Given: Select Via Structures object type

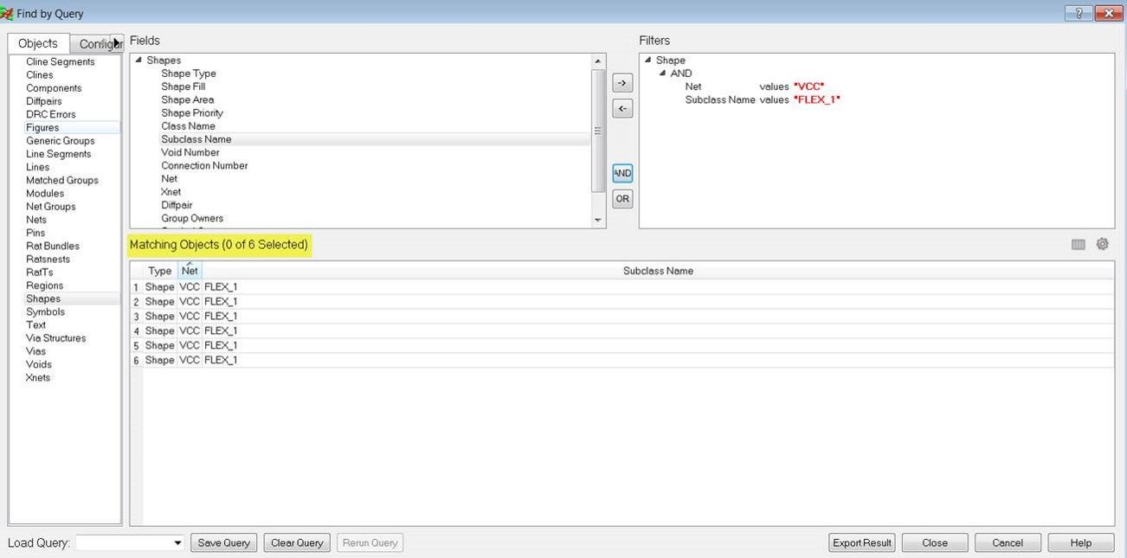Looking at the screenshot, I should 56,338.
